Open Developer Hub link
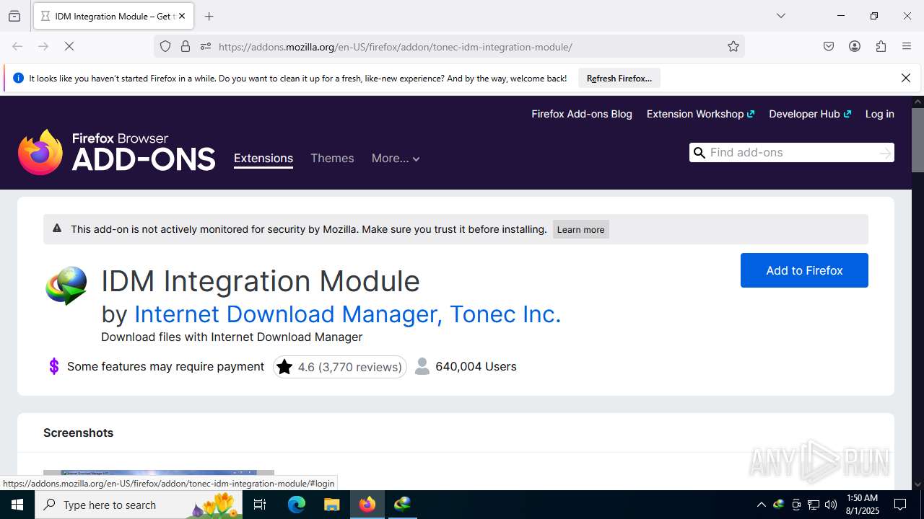The height and width of the screenshot is (519, 924). pos(810,114)
